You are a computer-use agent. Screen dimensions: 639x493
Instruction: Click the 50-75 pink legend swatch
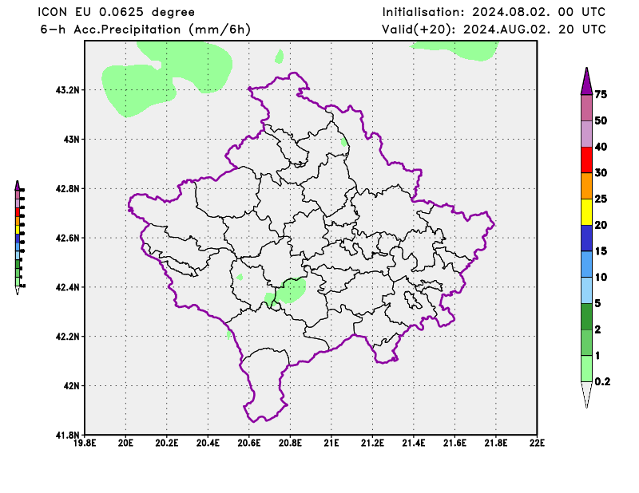(x=586, y=108)
